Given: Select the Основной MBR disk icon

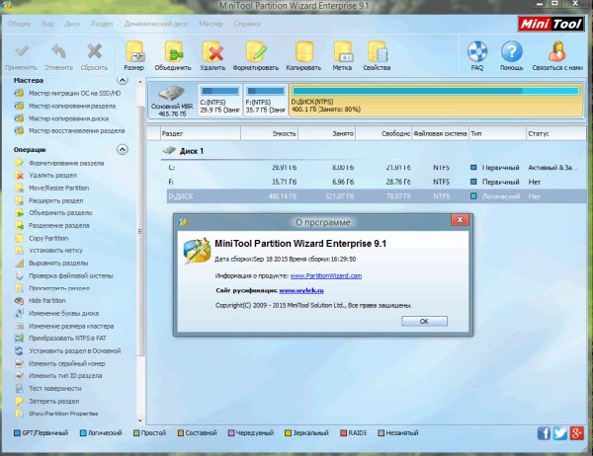Looking at the screenshot, I should click(172, 93).
